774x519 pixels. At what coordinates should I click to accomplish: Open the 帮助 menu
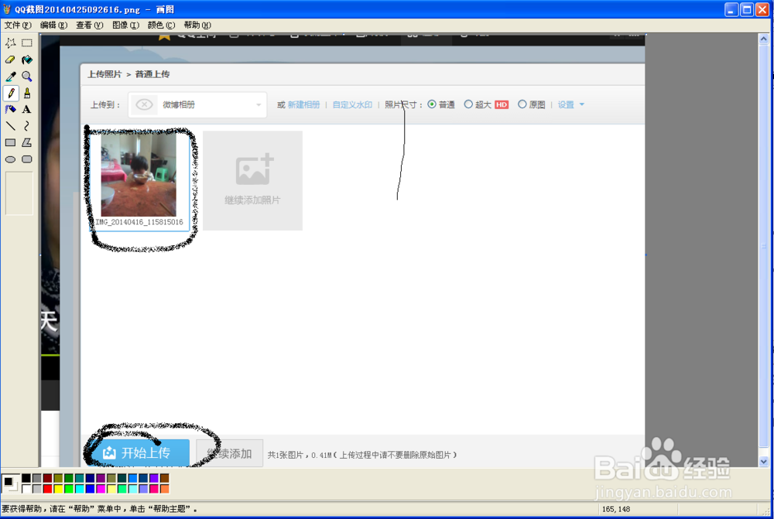pos(197,26)
